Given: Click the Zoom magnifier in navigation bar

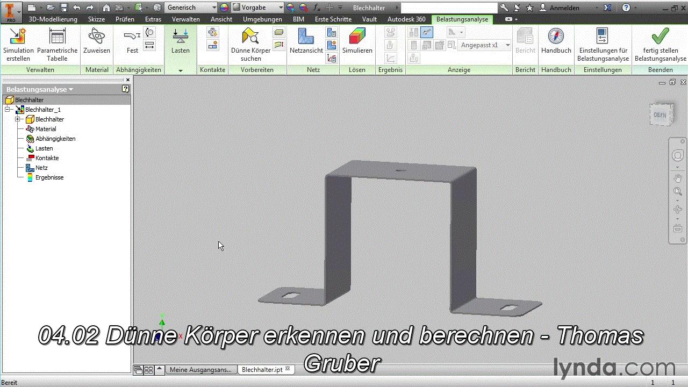Looking at the screenshot, I should pyautogui.click(x=678, y=191).
